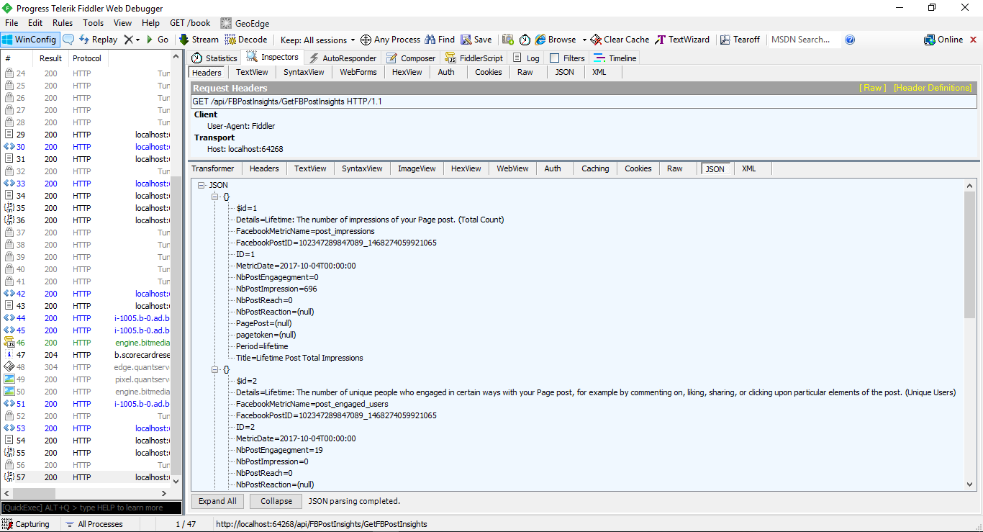
Task: Click the camera screenshot icon
Action: pos(508,40)
